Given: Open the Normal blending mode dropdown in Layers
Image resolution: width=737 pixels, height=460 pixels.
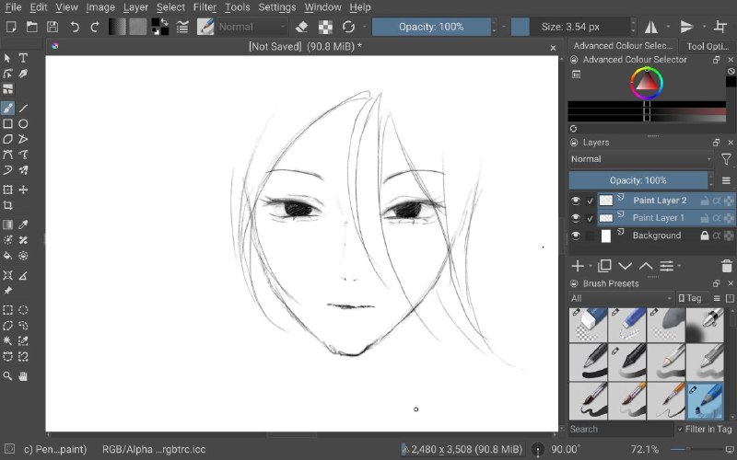Looking at the screenshot, I should (641, 159).
